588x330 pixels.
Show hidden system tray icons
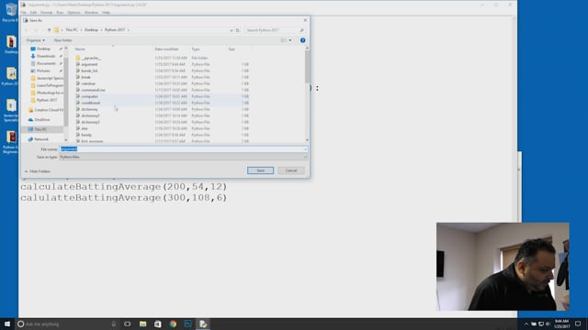pyautogui.click(x=526, y=324)
